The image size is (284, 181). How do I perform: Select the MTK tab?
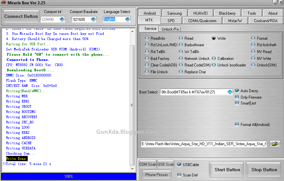click(149, 20)
